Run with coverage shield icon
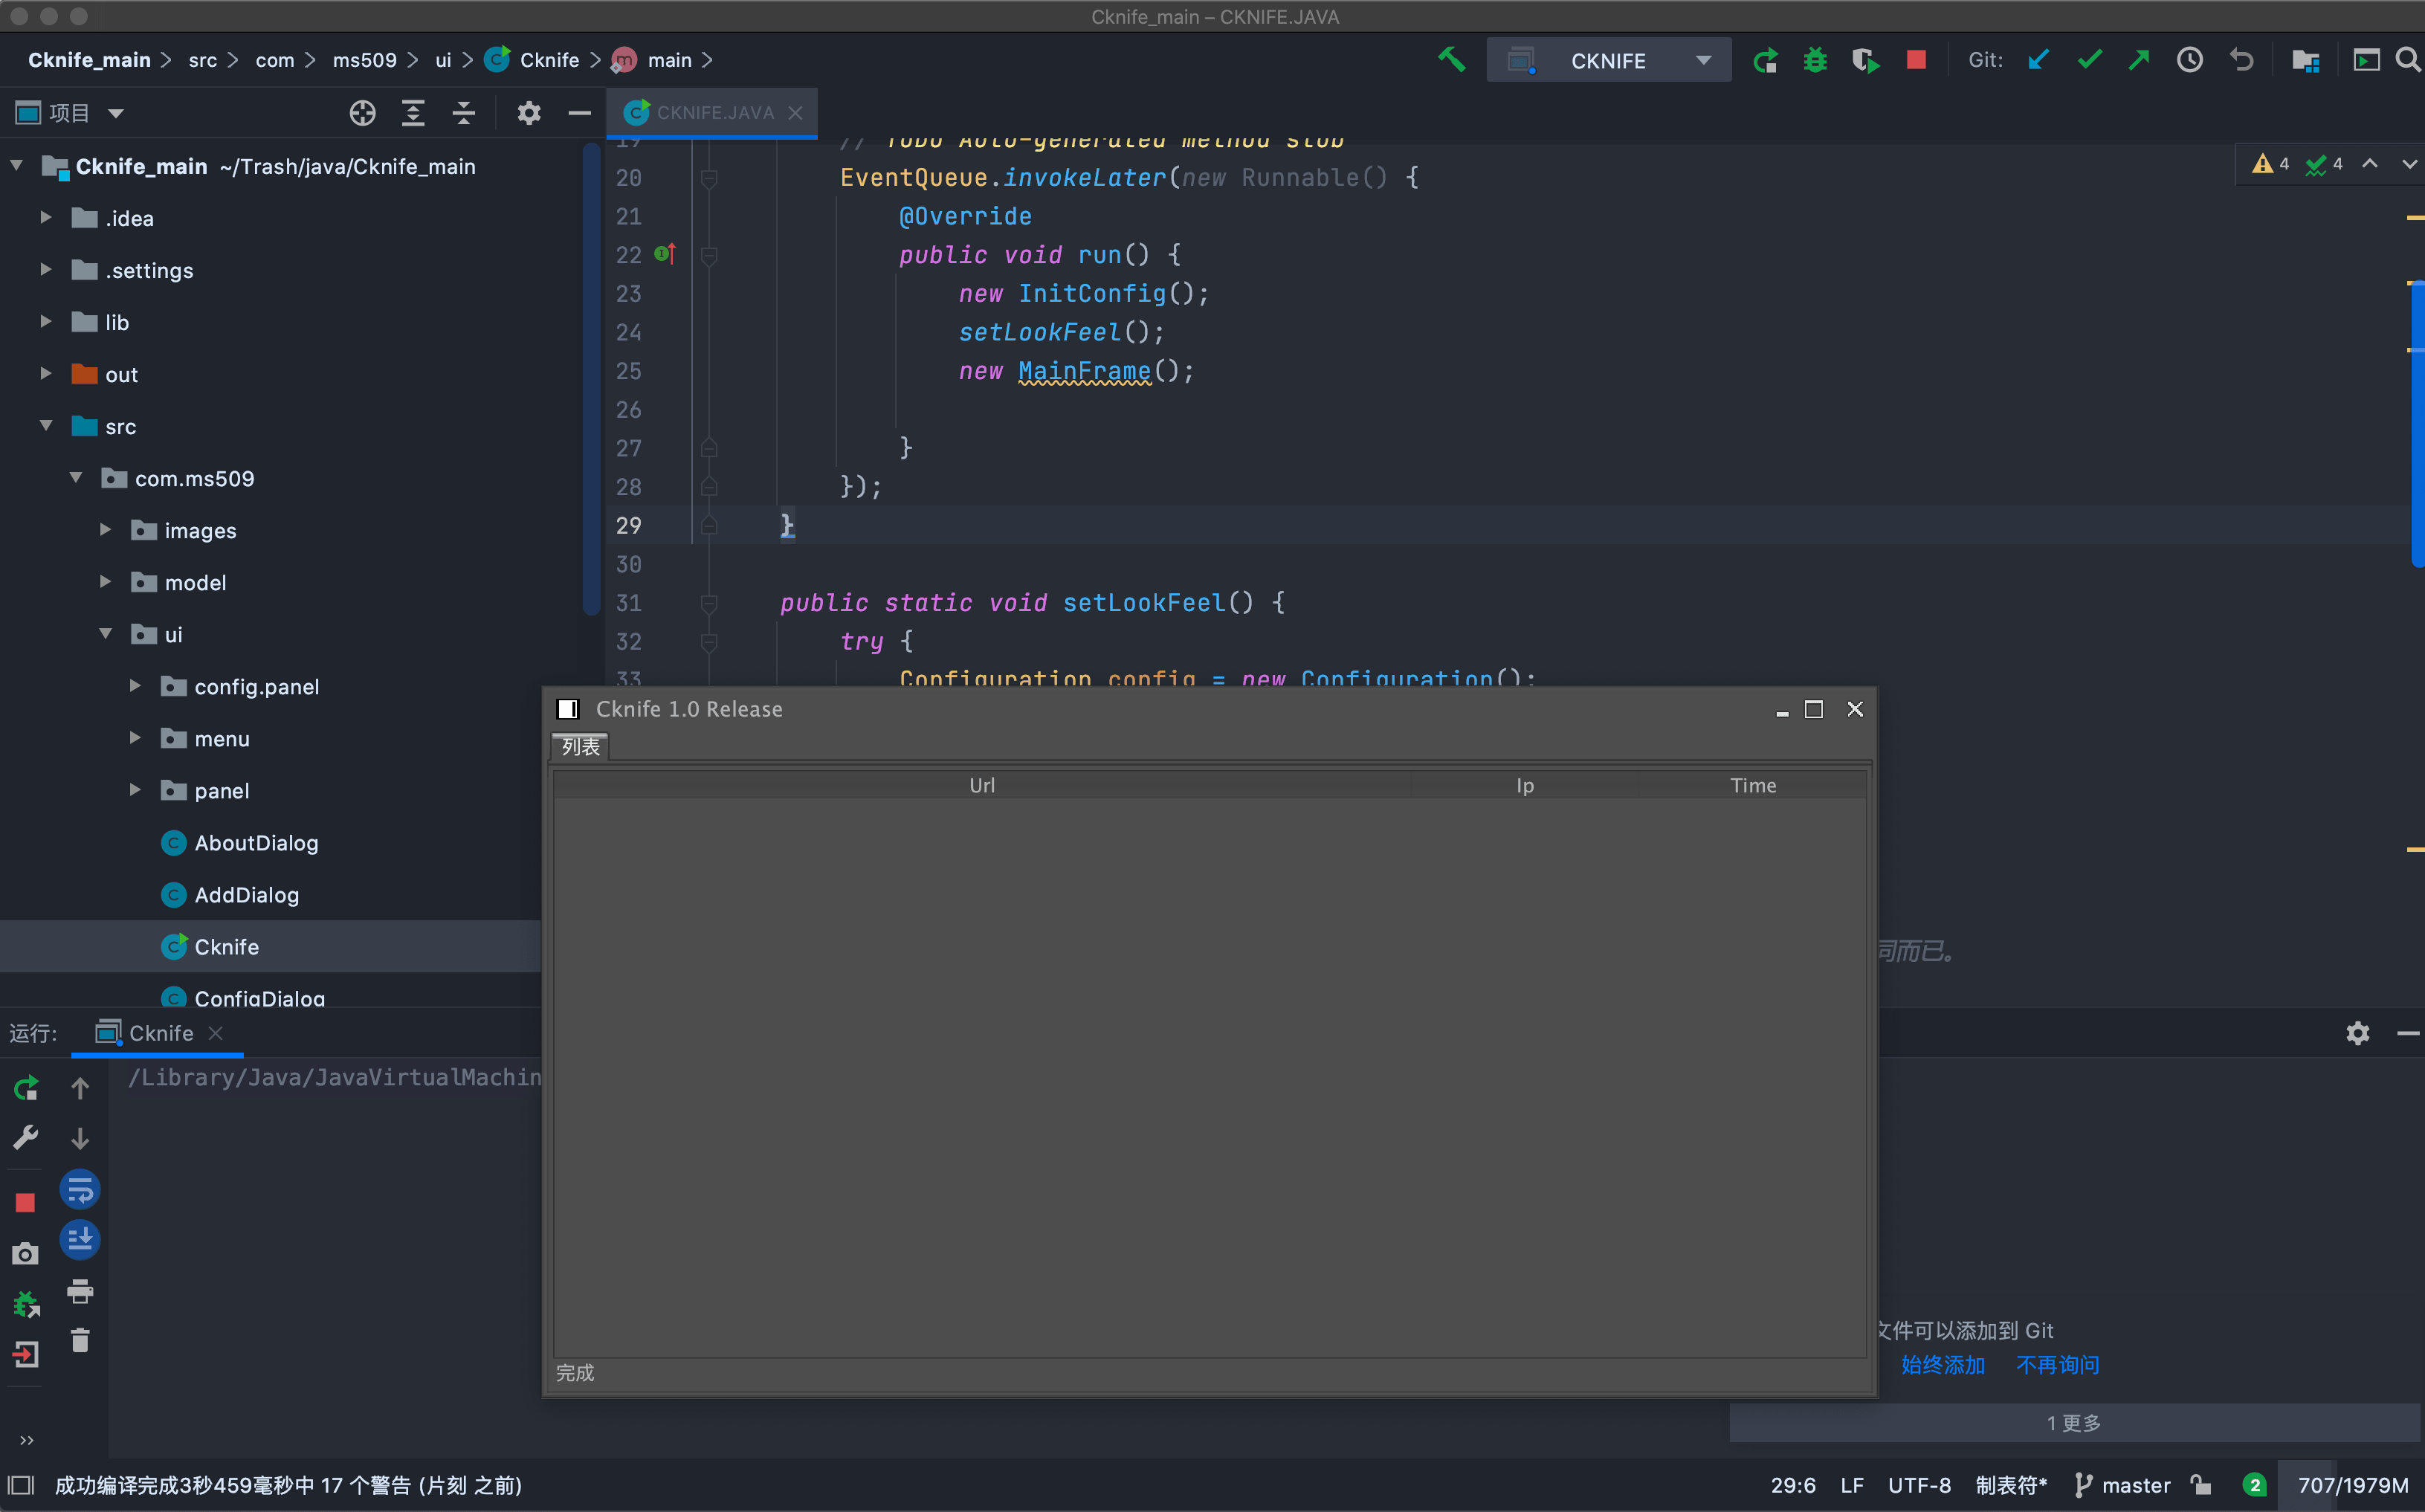This screenshot has height=1512, width=2425. tap(1865, 60)
